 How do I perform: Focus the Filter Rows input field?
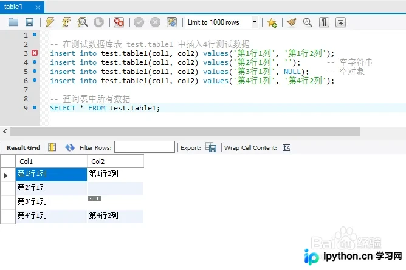145,147
